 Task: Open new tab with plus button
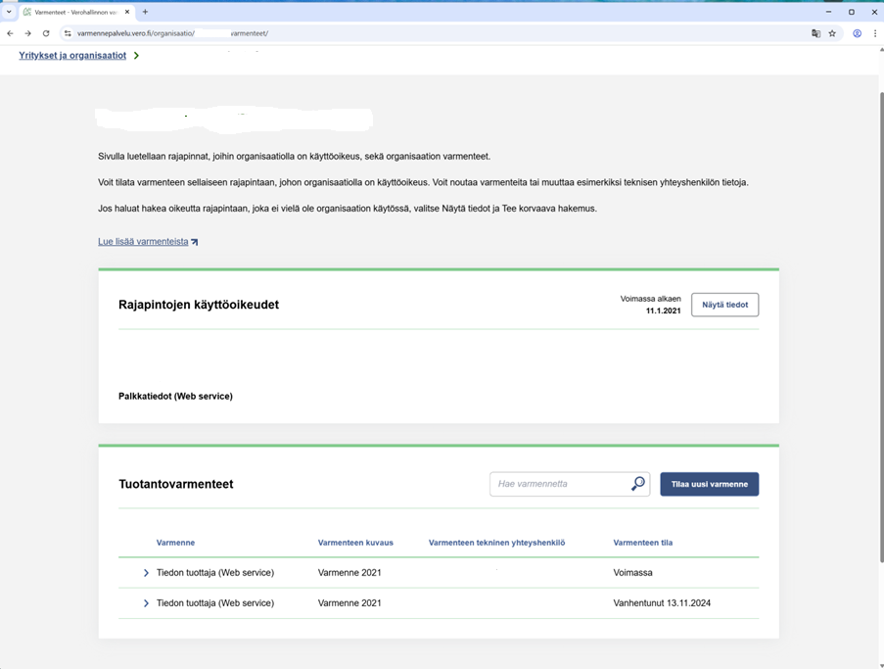click(x=145, y=12)
